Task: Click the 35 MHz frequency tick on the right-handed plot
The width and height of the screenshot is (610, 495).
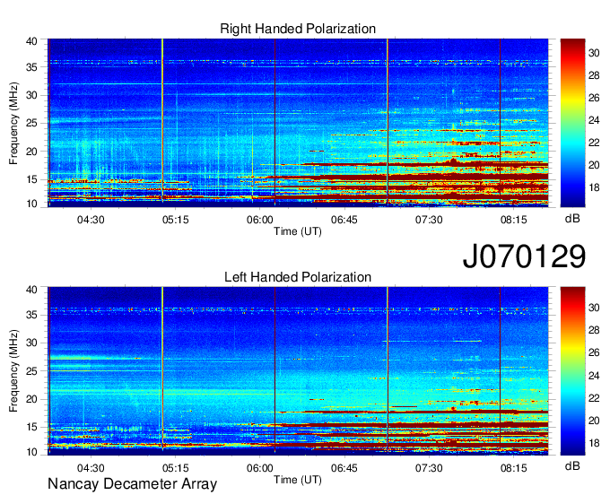Action: pyautogui.click(x=31, y=67)
